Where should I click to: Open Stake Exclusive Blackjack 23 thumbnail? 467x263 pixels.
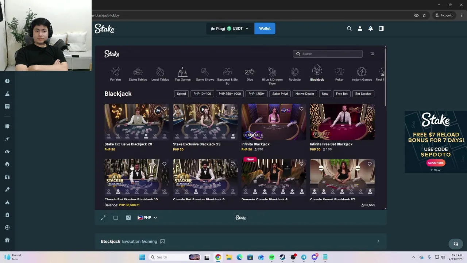[205, 122]
